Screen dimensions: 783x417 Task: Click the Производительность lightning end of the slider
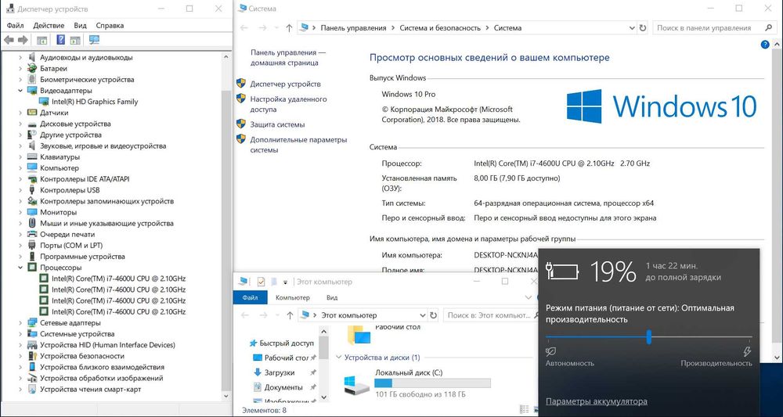(x=747, y=351)
